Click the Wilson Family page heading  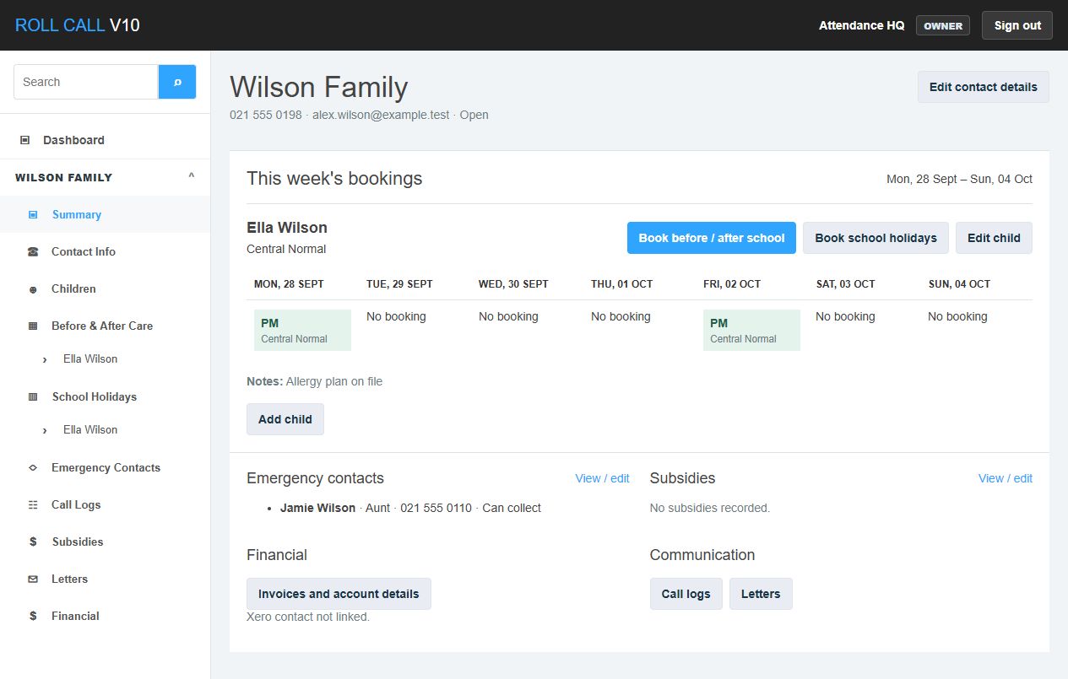tap(319, 87)
